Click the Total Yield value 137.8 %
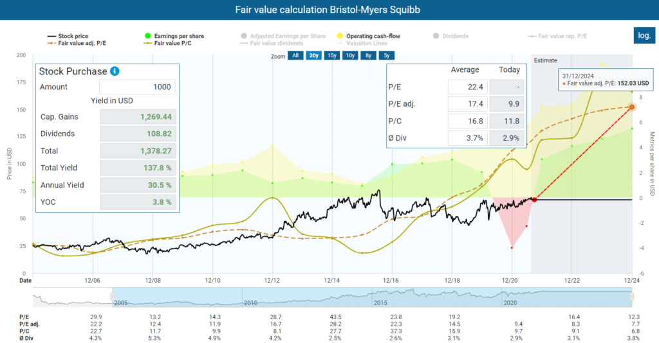The height and width of the screenshot is (343, 659). coord(138,168)
